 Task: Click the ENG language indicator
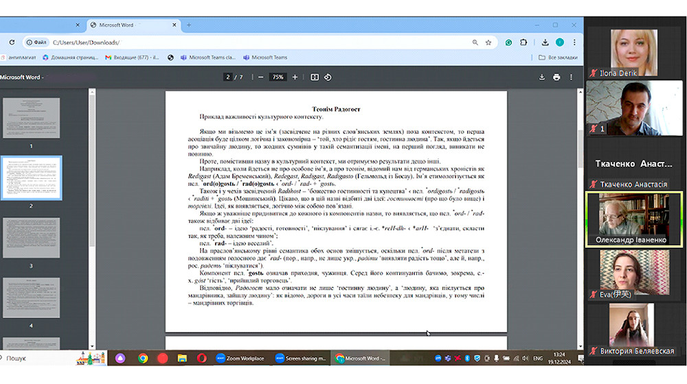538,358
